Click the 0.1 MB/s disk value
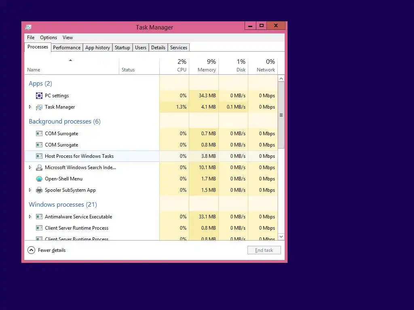This screenshot has width=414, height=310. click(236, 107)
